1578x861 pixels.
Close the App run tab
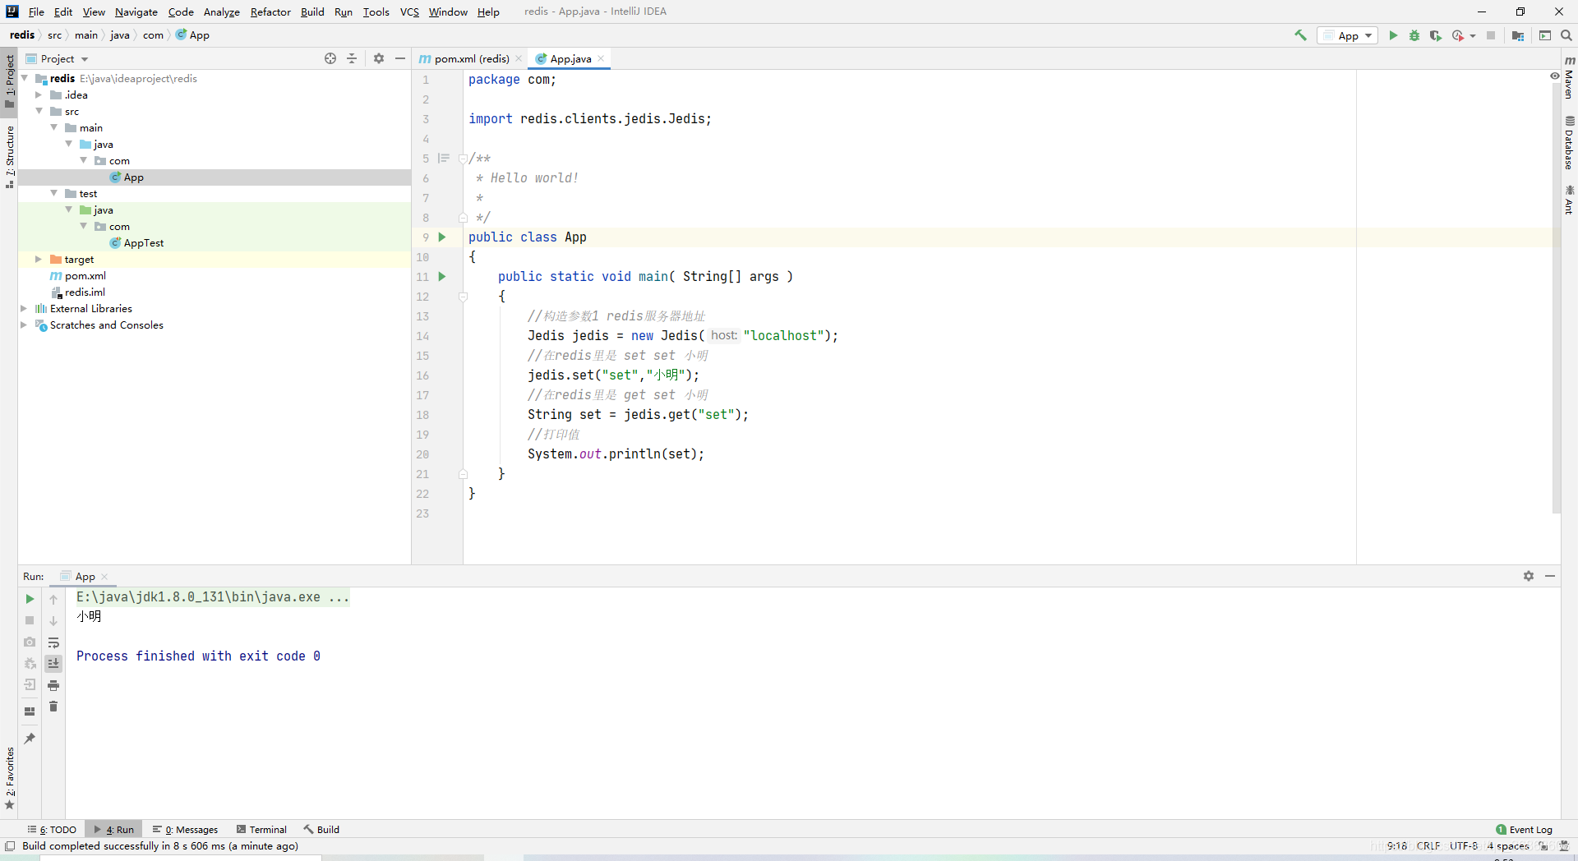click(105, 577)
